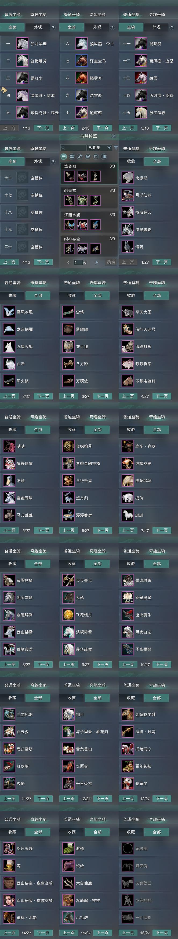Click the 跳转 jump button

111,262
